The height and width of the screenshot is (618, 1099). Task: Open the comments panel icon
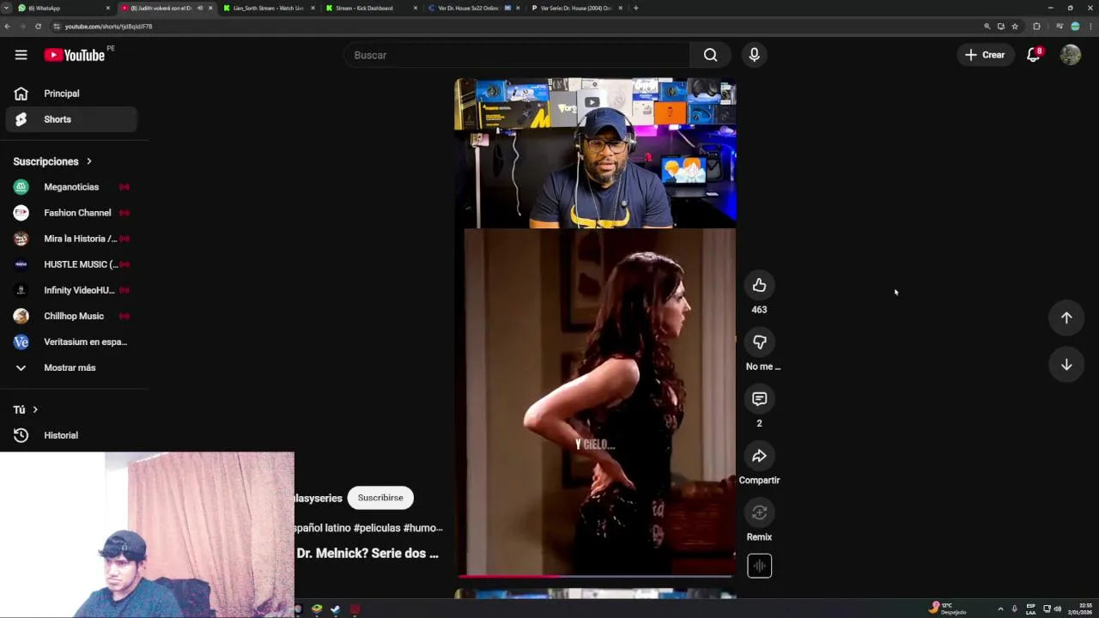(x=759, y=399)
